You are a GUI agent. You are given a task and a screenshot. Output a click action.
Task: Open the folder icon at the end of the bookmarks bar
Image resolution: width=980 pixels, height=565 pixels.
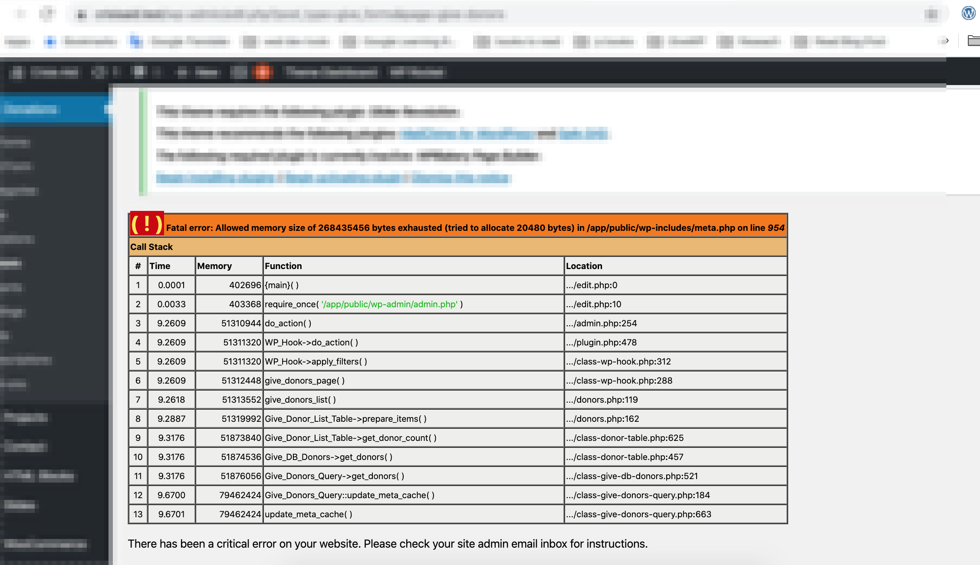(x=974, y=40)
